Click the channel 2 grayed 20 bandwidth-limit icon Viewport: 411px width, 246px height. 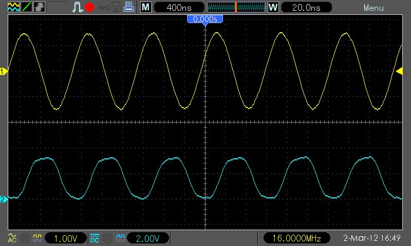click(107, 238)
